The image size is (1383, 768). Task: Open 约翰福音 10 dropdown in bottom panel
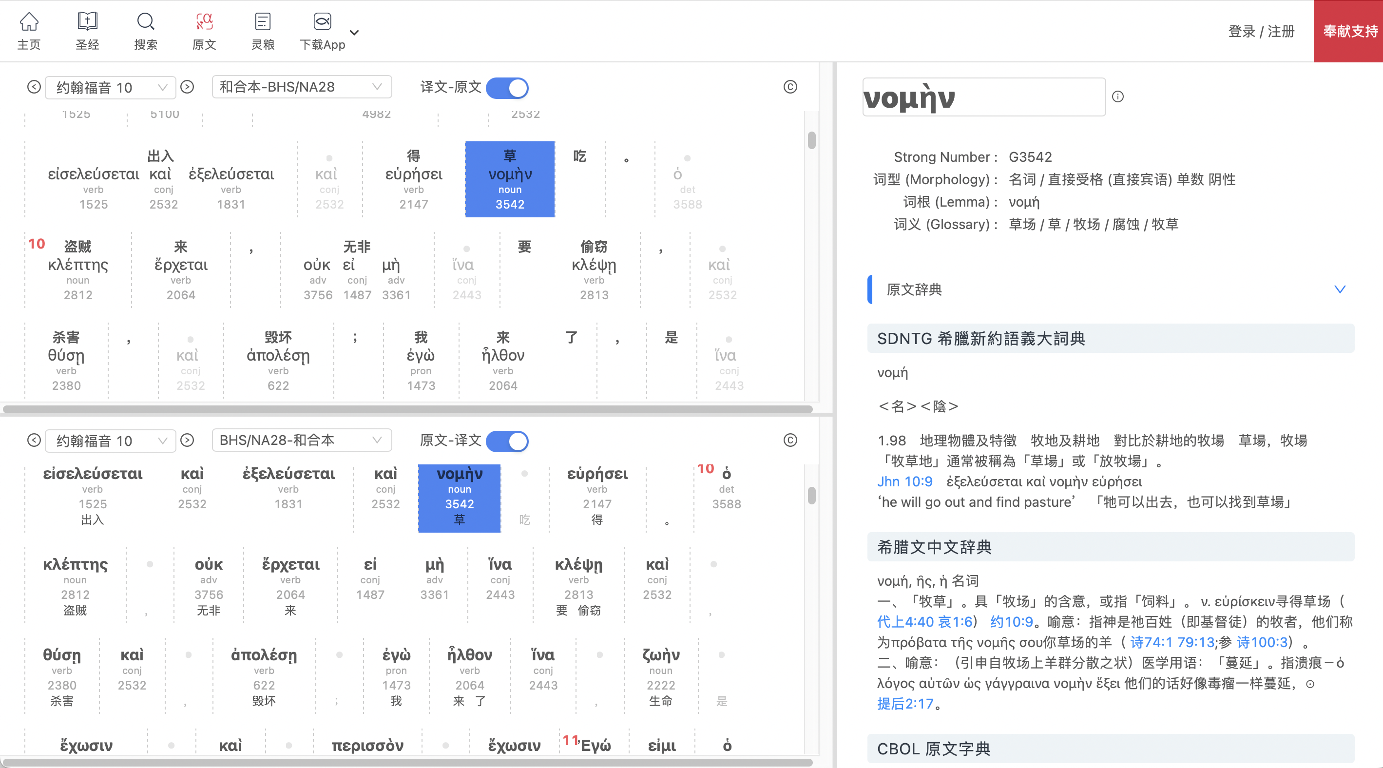[111, 441]
